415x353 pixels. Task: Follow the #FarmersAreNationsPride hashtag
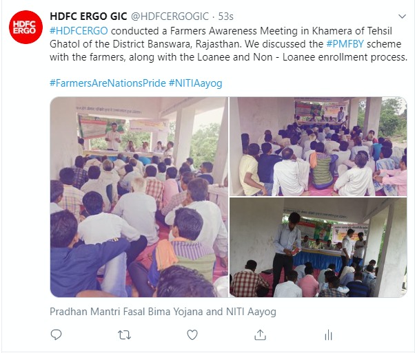[x=108, y=83]
